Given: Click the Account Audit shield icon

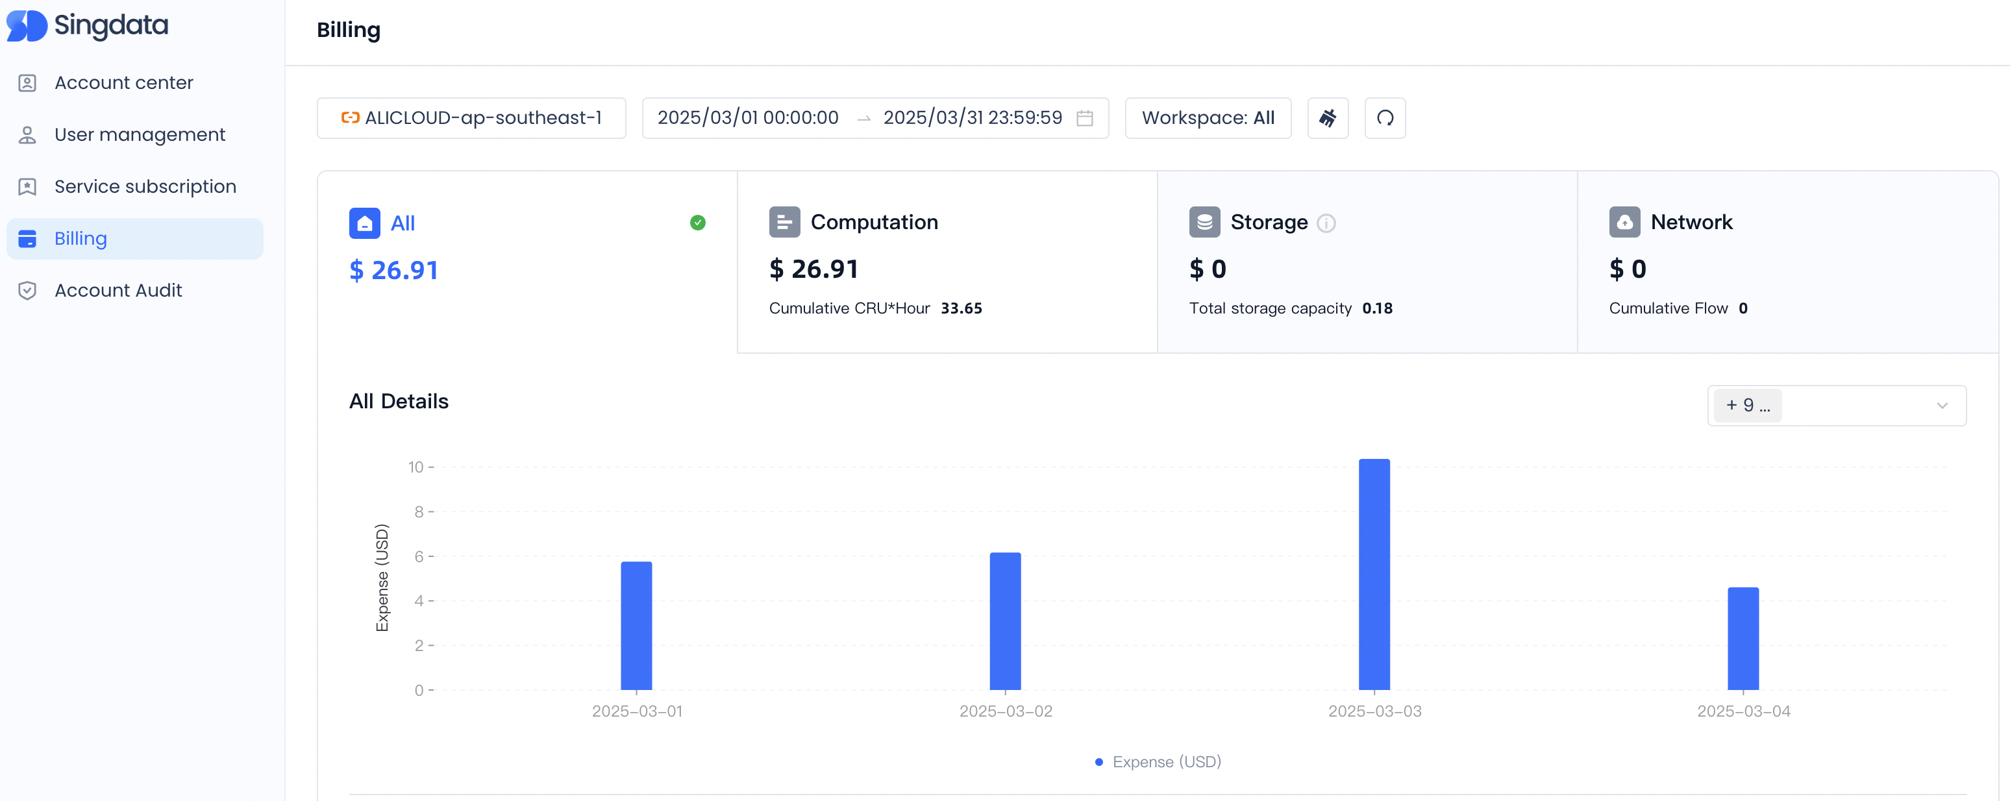Looking at the screenshot, I should [27, 291].
